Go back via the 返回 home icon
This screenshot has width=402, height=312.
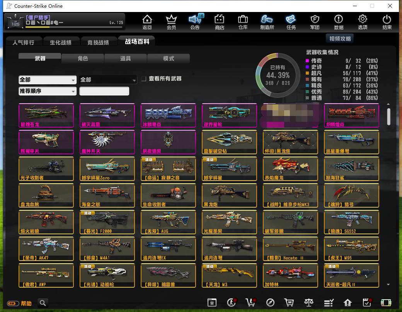[147, 22]
